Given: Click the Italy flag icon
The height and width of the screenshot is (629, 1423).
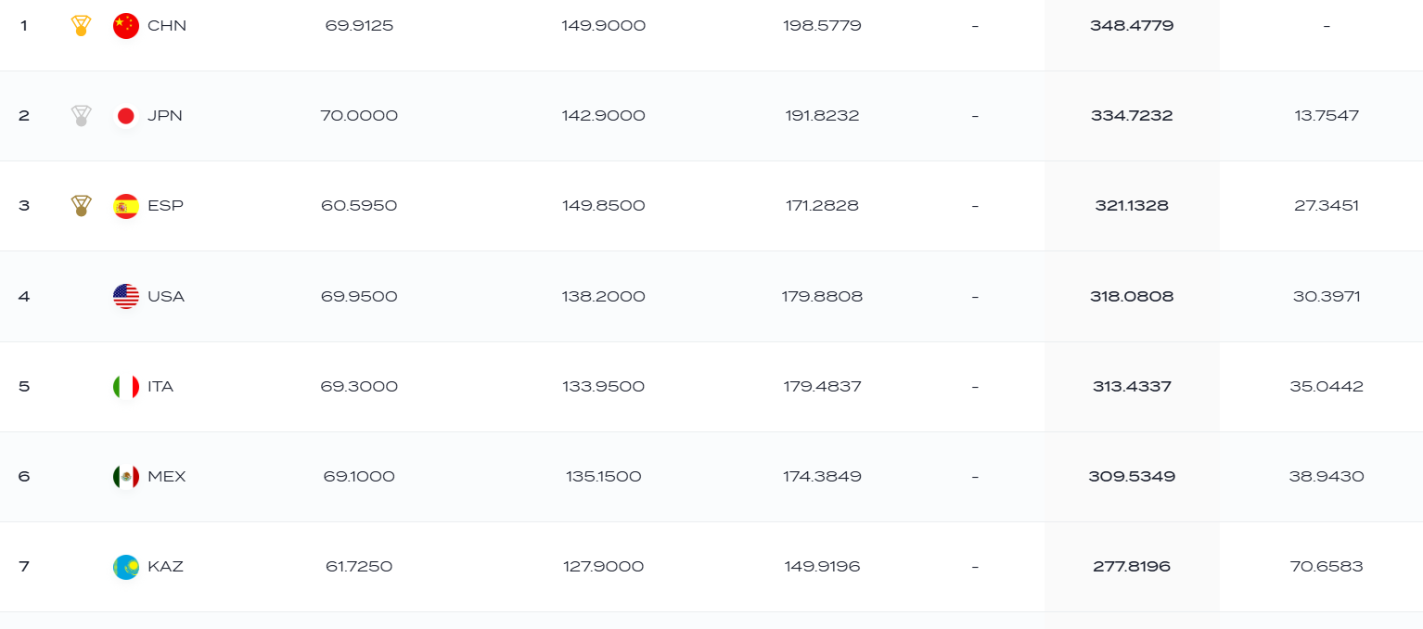Looking at the screenshot, I should [x=126, y=387].
